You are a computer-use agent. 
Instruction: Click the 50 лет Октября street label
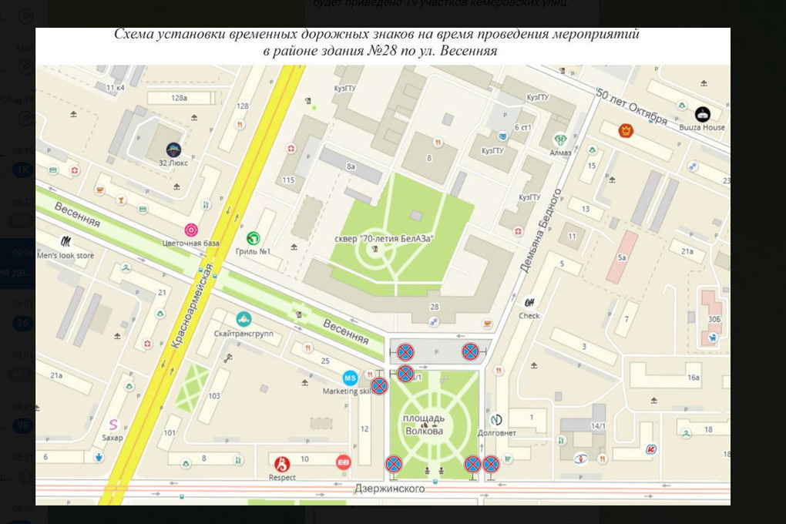(632, 106)
